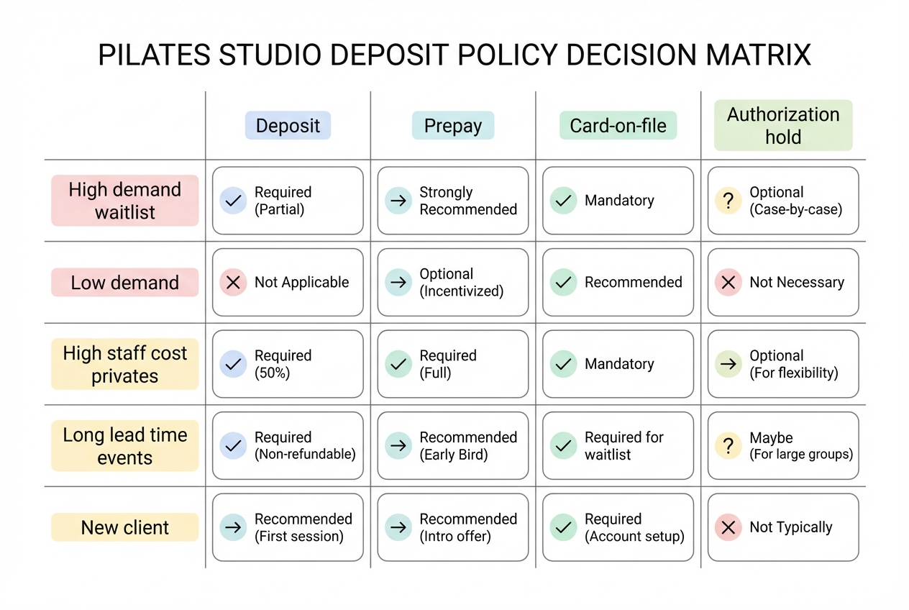
Task: Click the question mark icon for Optional case-by-case hold
Action: [x=728, y=201]
